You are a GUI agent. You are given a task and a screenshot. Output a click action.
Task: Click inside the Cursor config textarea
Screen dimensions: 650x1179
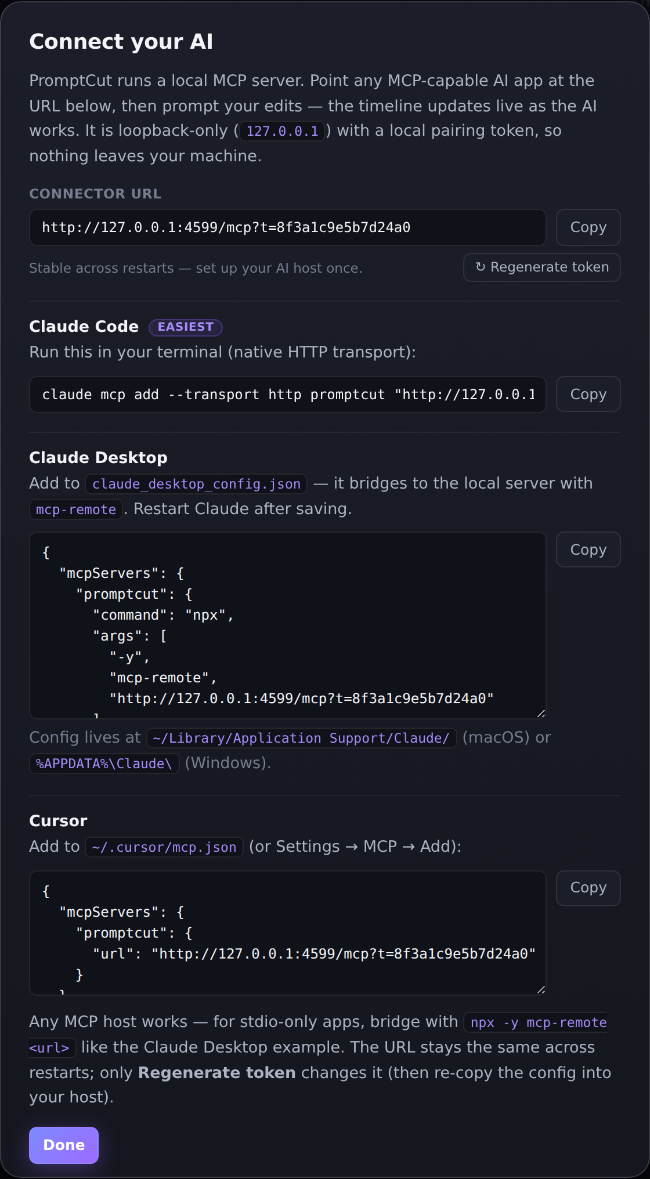[x=287, y=933]
